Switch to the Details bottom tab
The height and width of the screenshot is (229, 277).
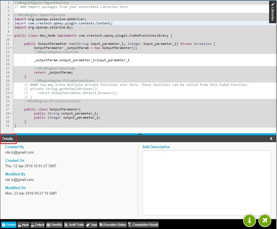(x=9, y=225)
